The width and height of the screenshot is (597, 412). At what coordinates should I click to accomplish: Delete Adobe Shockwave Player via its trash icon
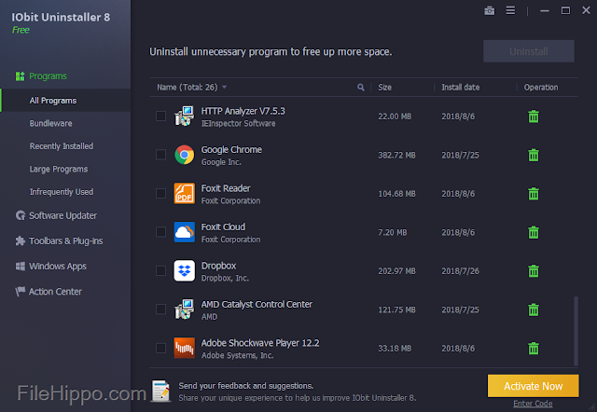click(534, 348)
